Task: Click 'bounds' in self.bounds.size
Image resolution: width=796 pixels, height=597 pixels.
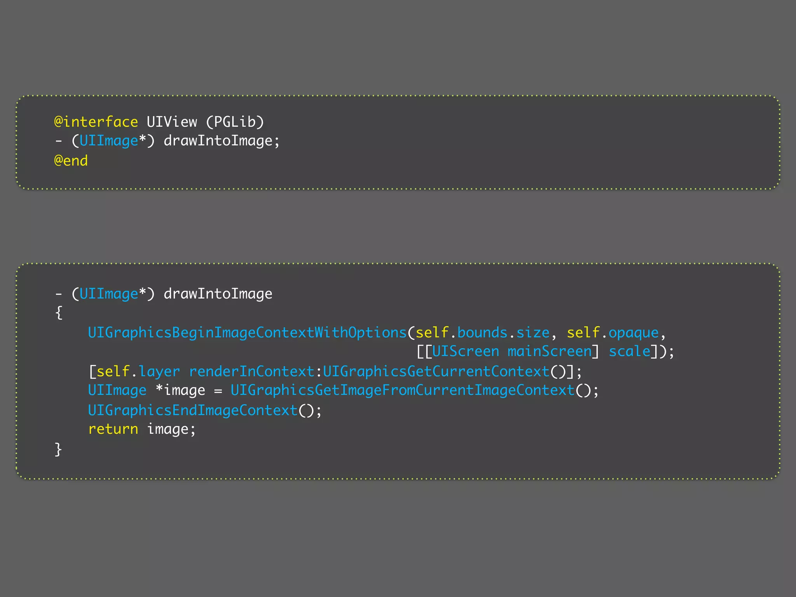Action: [x=482, y=333]
